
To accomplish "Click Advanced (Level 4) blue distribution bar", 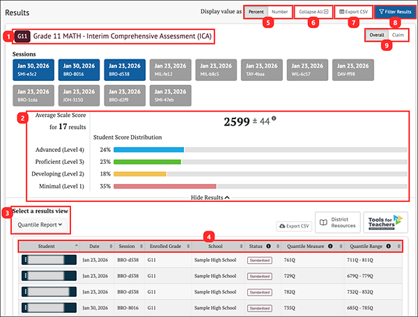I will (149, 150).
